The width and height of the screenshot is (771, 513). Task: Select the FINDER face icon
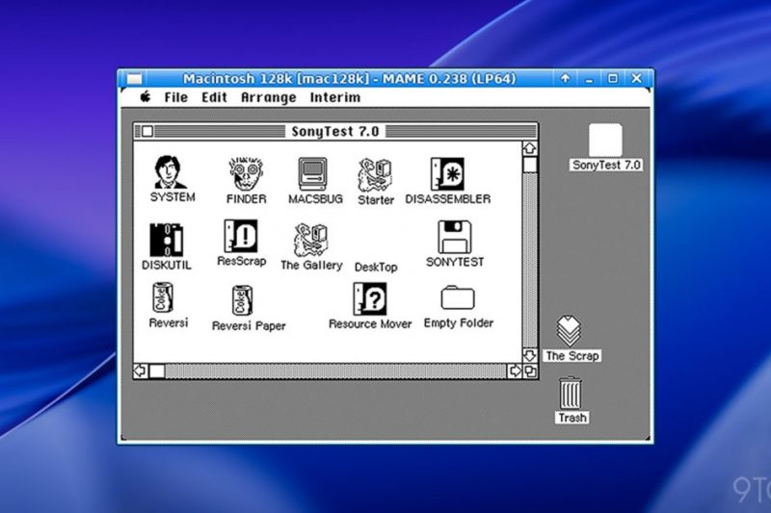246,174
